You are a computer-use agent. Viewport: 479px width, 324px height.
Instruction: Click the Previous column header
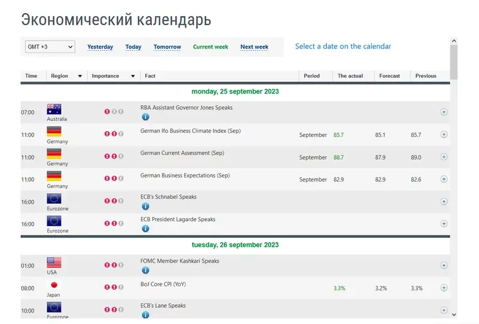pos(426,76)
